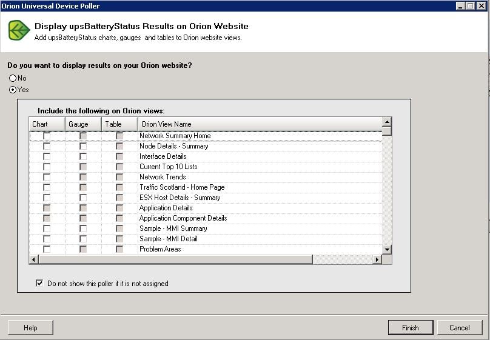Viewport: 490px width, 340px height.
Task: Select the Network Summary Home row
Action: [206, 136]
